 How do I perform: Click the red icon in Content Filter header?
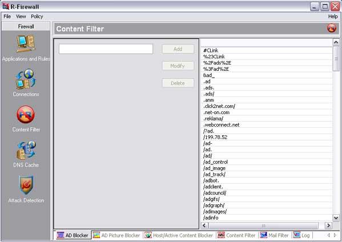coord(332,29)
